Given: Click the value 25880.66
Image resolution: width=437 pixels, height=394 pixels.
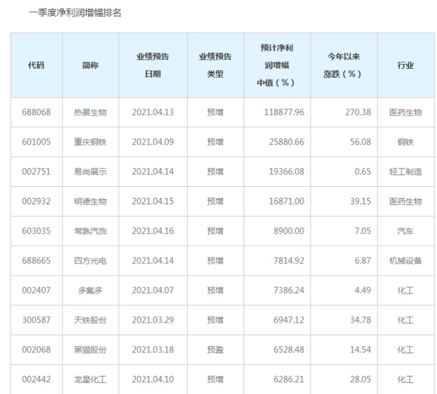Looking at the screenshot, I should point(287,142).
